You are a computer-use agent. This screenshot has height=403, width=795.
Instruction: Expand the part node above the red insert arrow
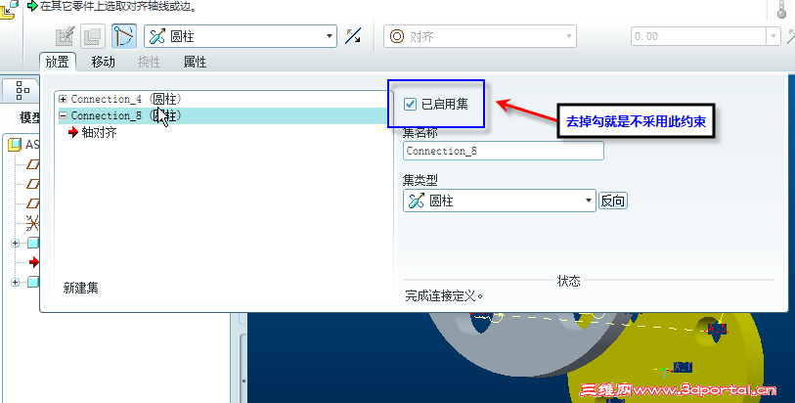[16, 243]
